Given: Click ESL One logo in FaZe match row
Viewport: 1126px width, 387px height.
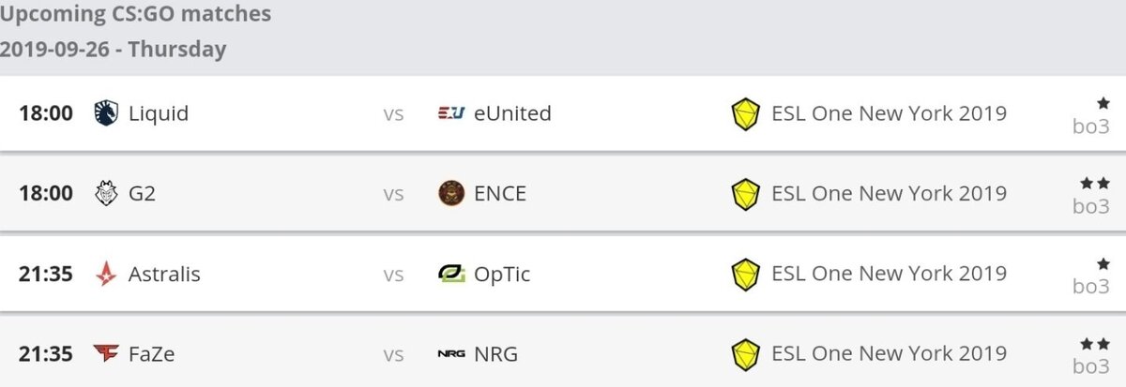Looking at the screenshot, I should [745, 354].
